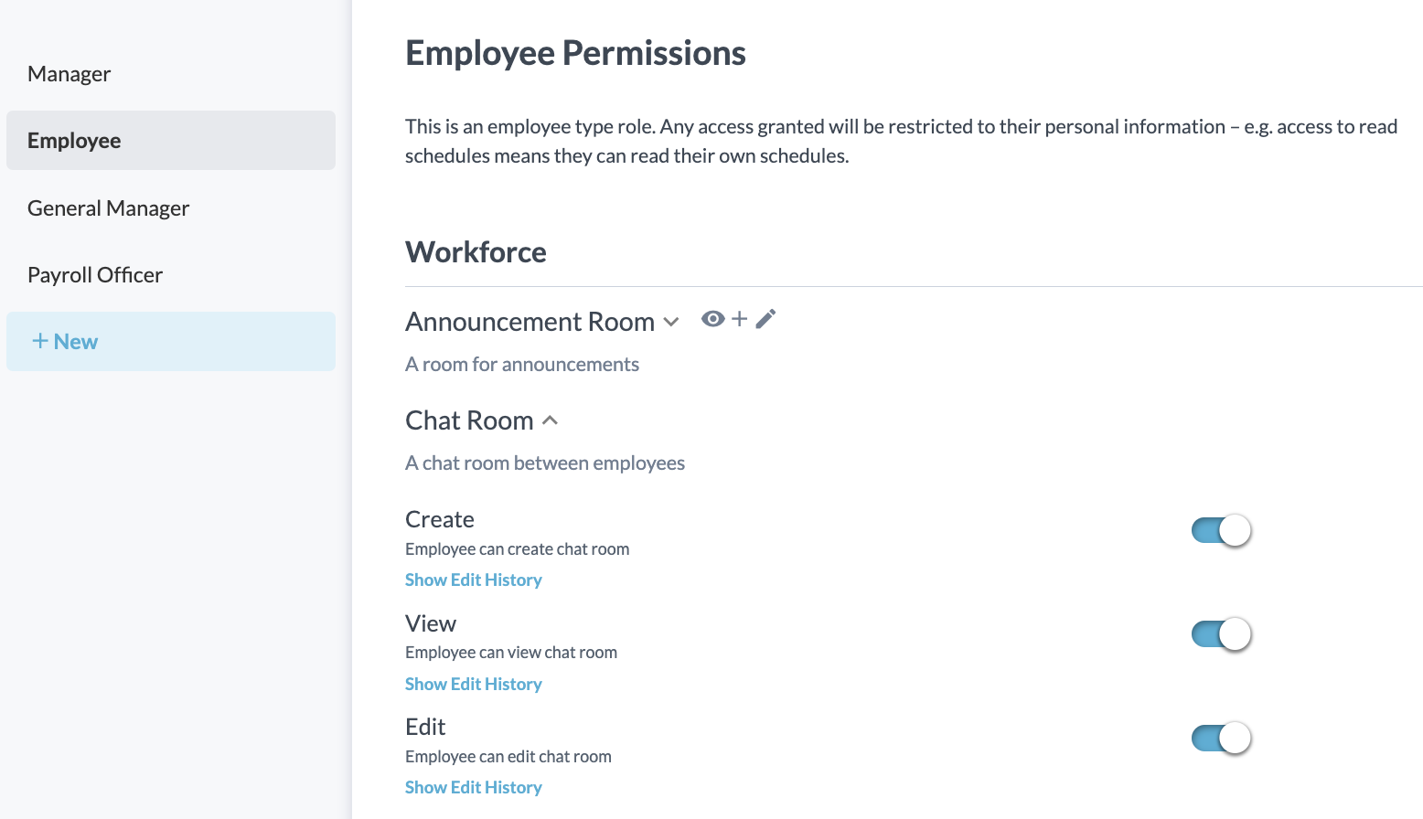
Task: Expand the Announcement Room section chevron
Action: [x=671, y=322]
